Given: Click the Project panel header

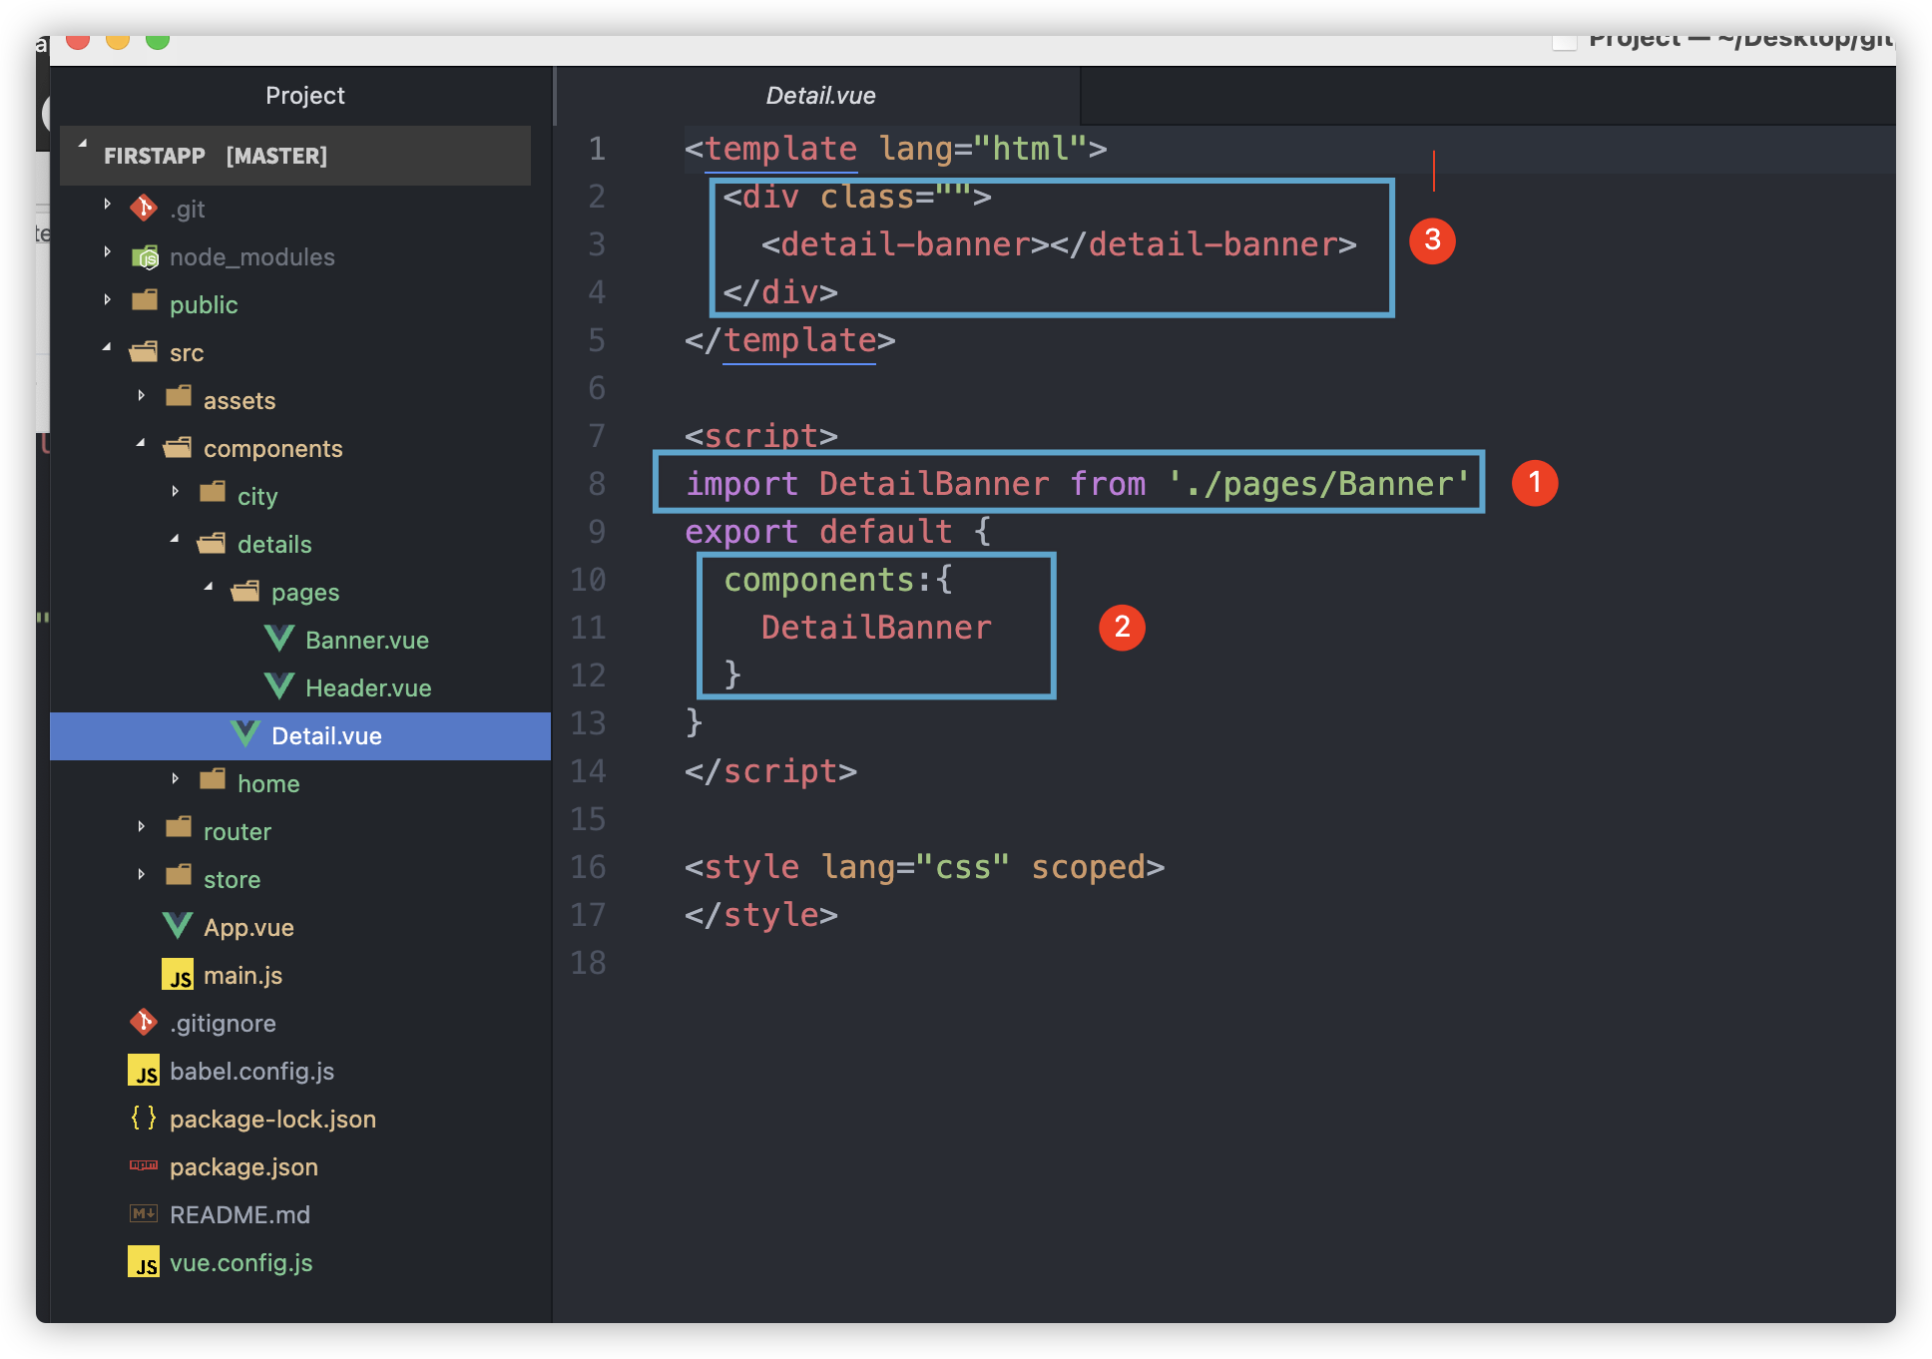Looking at the screenshot, I should click(x=304, y=96).
